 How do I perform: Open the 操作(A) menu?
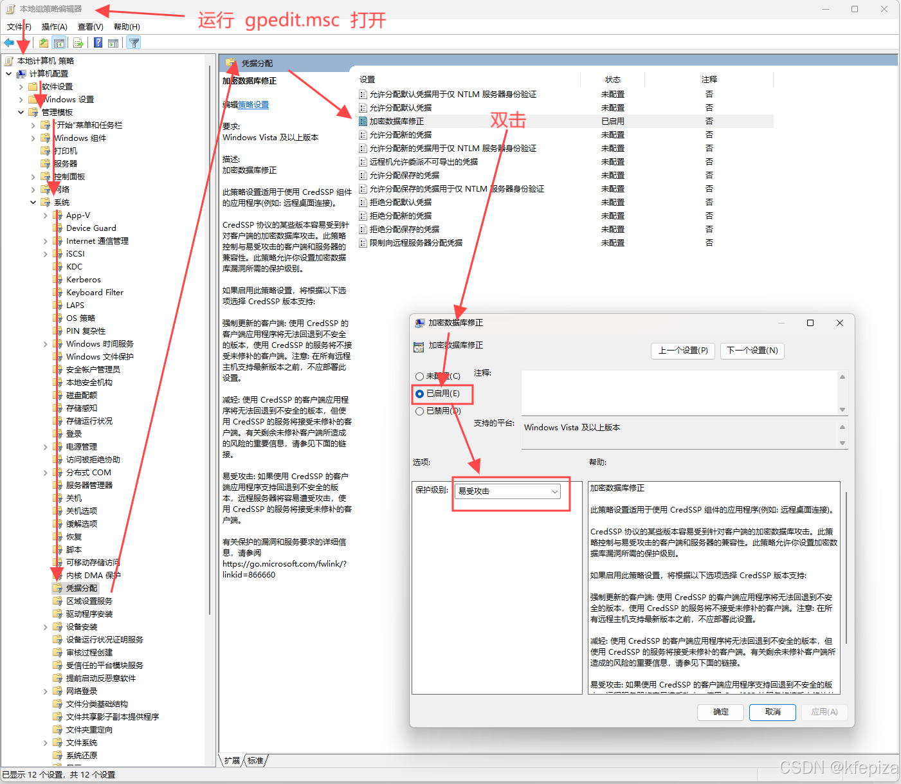(55, 27)
